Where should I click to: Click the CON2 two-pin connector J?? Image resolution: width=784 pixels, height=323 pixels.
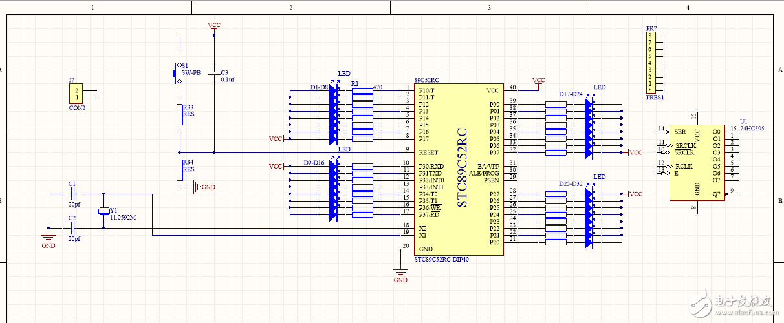tap(77, 94)
